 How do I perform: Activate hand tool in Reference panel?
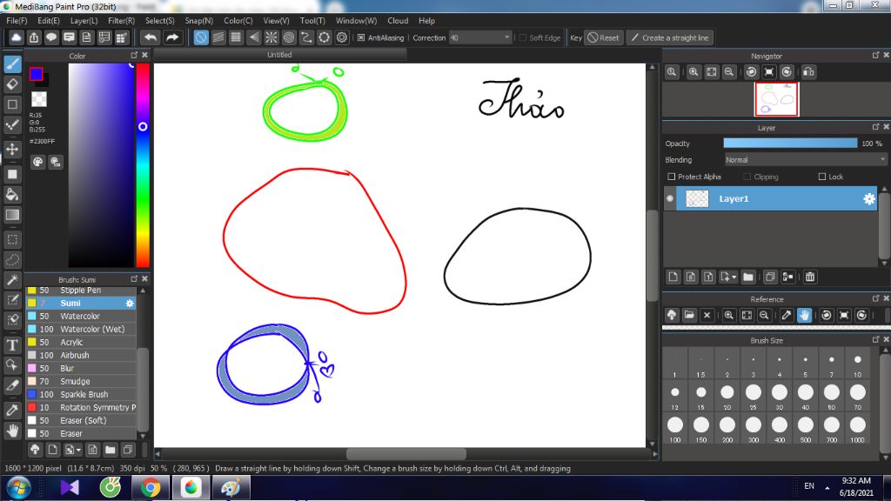click(804, 315)
